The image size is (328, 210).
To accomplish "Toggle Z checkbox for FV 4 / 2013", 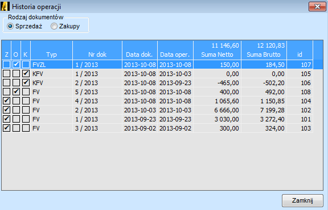I will point(6,100).
